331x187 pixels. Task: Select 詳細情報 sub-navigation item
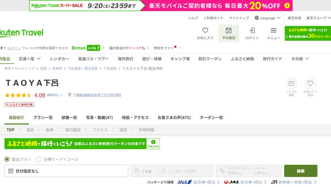tap(147, 130)
